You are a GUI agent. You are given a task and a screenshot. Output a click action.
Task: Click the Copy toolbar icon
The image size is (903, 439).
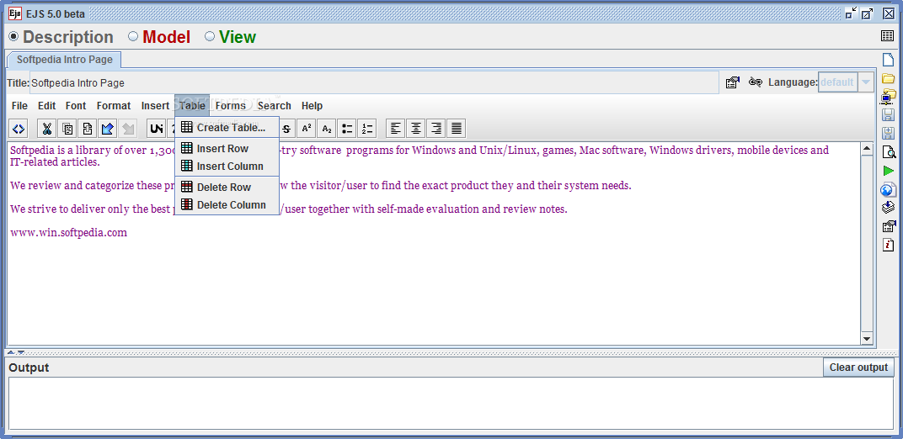[x=67, y=129]
